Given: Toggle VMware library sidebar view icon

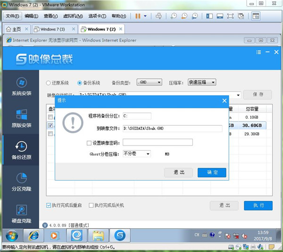Looking at the screenshot, I should [x=209, y=16].
